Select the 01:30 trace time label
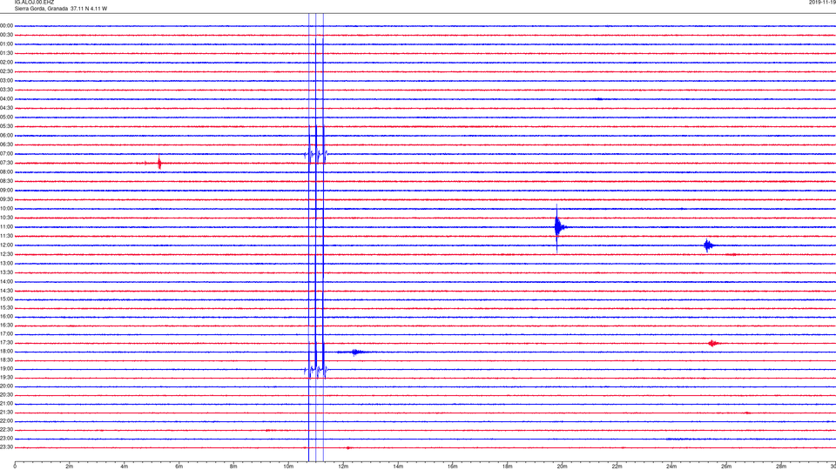This screenshot has height=470, width=836. tap(6, 53)
